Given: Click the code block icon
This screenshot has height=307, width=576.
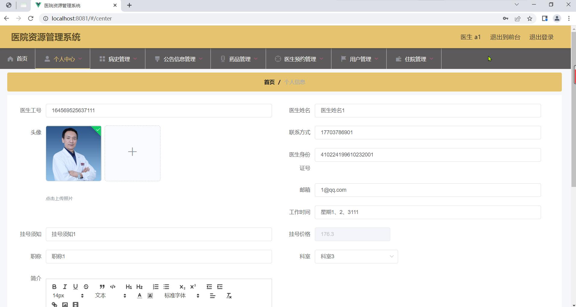Looking at the screenshot, I should pos(113,287).
